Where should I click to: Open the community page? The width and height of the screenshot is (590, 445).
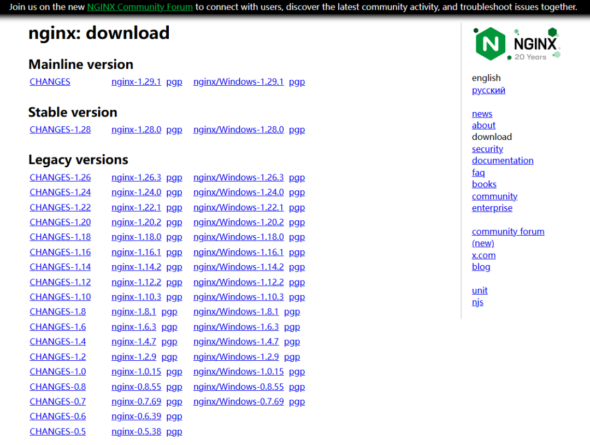[494, 196]
